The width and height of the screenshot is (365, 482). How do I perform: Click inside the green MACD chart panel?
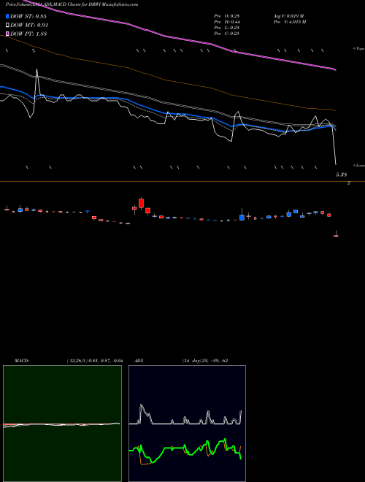tap(62, 424)
